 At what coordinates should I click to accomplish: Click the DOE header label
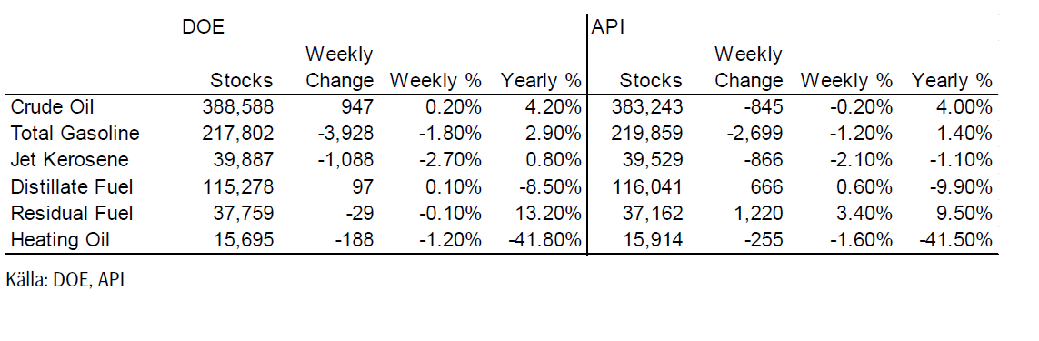[204, 27]
